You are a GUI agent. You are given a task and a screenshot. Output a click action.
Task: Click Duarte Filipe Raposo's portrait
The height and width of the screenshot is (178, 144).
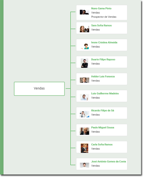[84, 63]
